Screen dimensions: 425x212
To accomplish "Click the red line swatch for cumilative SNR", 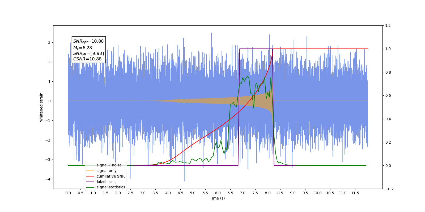I will [91, 176].
